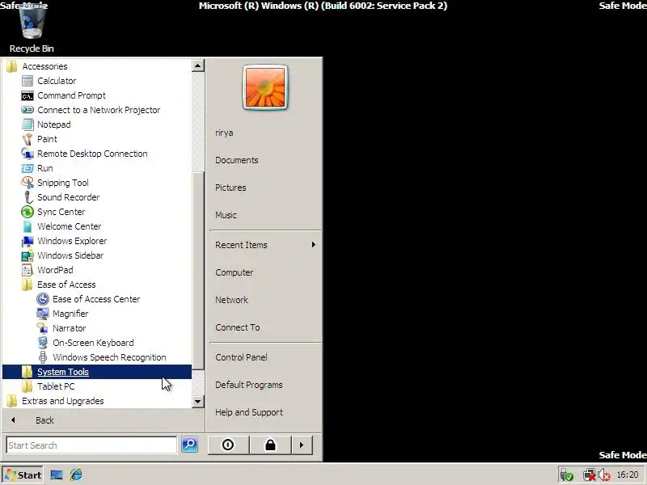The image size is (647, 485).
Task: Expand the Tablet PC folder
Action: pos(97,386)
